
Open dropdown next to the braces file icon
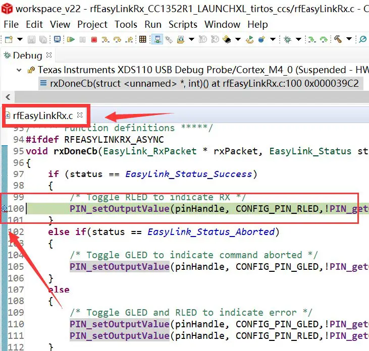192,39
